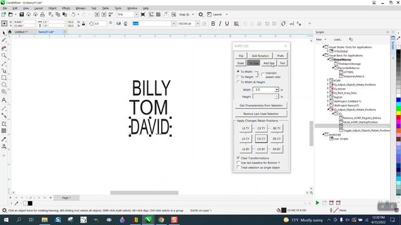Toggle Italic text formatting
Image resolution: width=401 pixels, height=225 pixels.
(x=220, y=24)
